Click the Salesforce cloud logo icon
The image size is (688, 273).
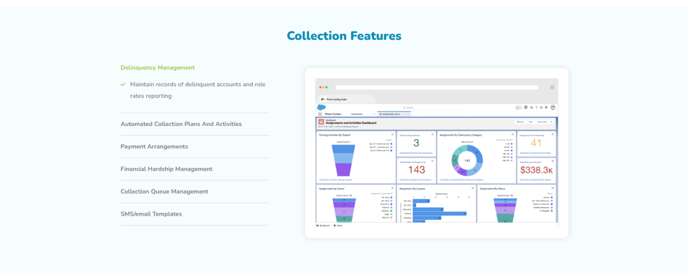[x=321, y=107]
